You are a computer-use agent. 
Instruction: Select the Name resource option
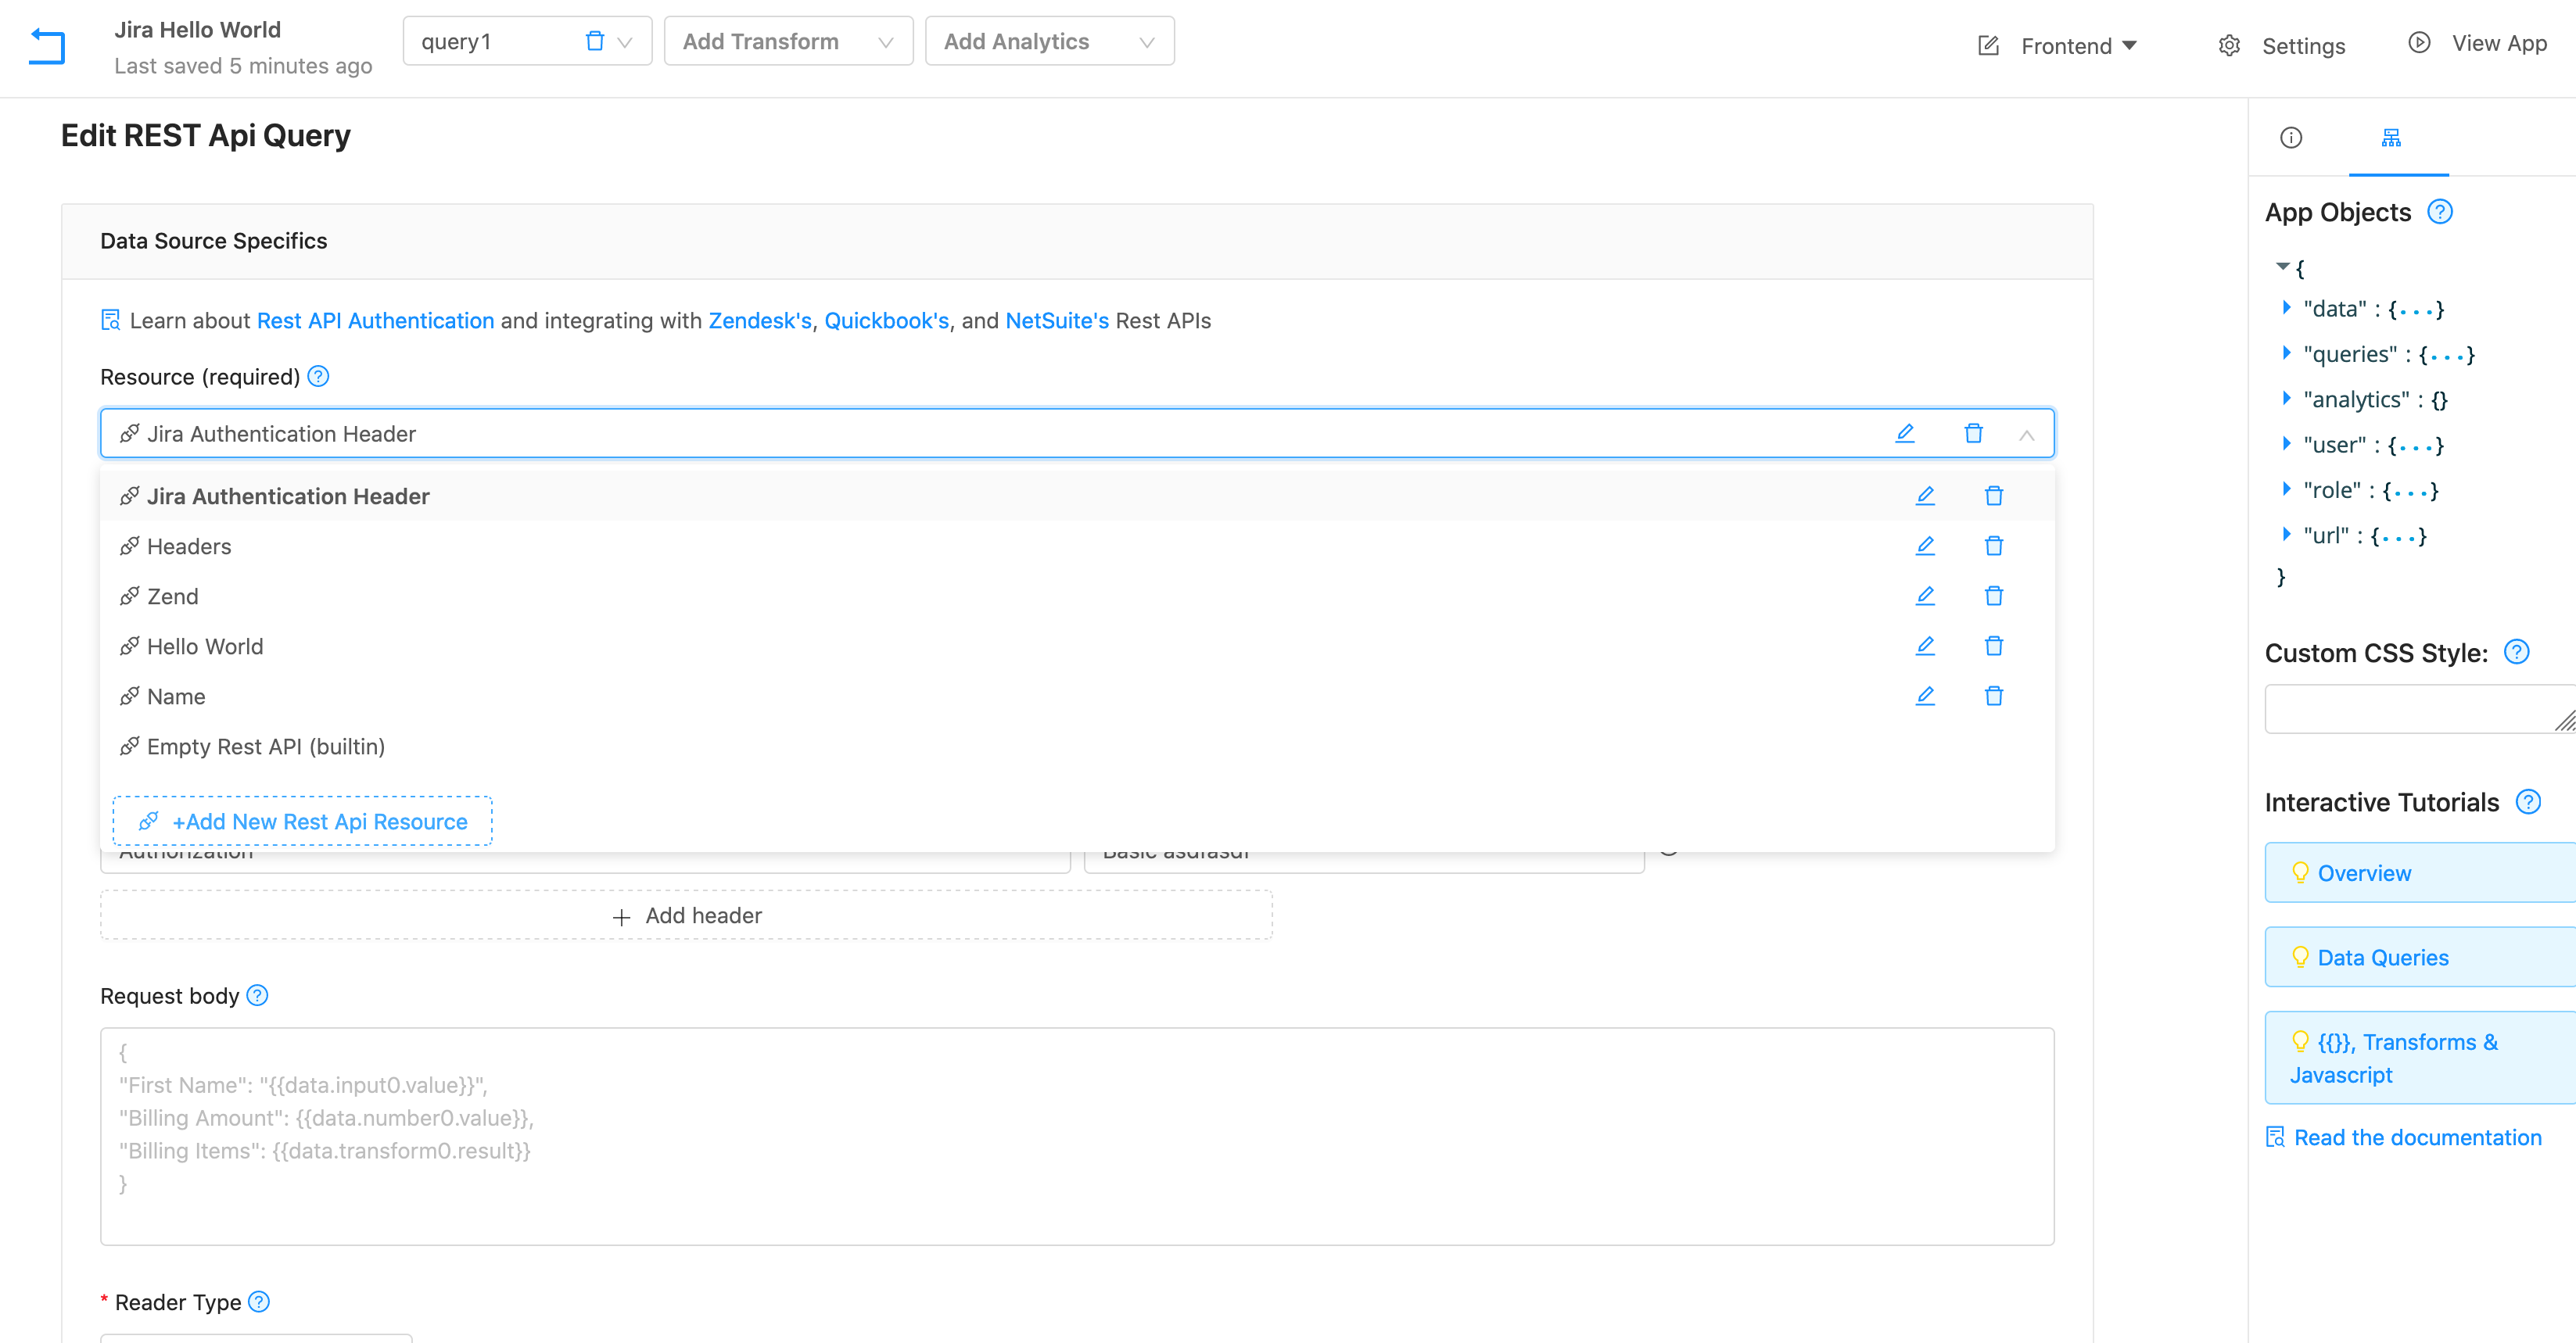(x=1077, y=696)
